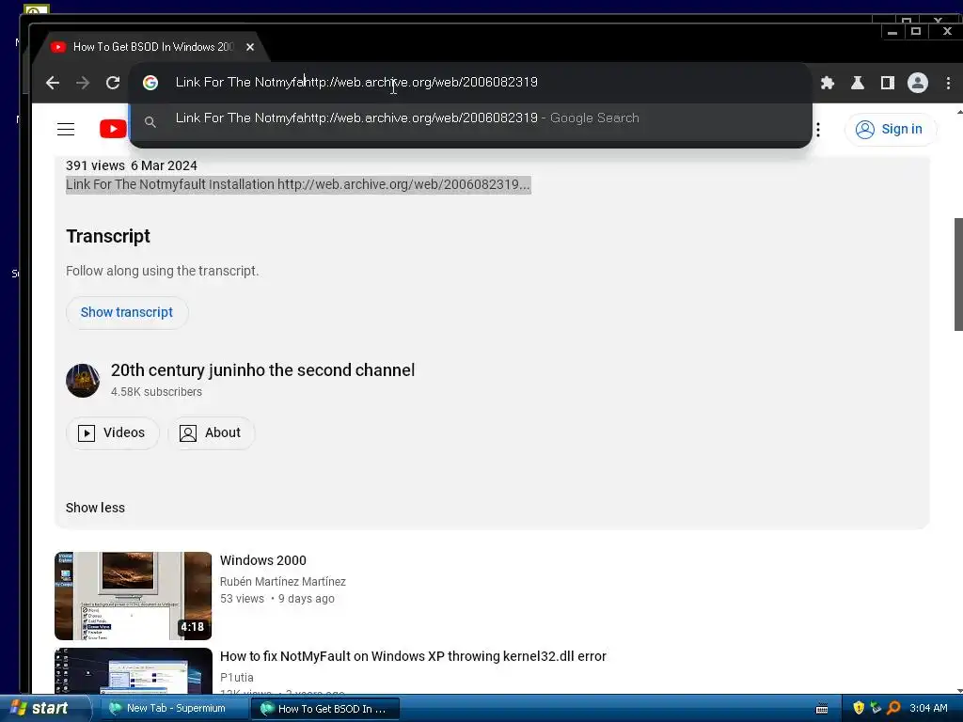The height and width of the screenshot is (722, 963).
Task: Click the YouTube Sign in button
Action: (x=891, y=130)
